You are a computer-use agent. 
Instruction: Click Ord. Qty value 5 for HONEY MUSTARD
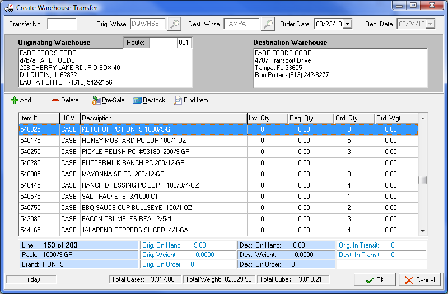click(349, 141)
